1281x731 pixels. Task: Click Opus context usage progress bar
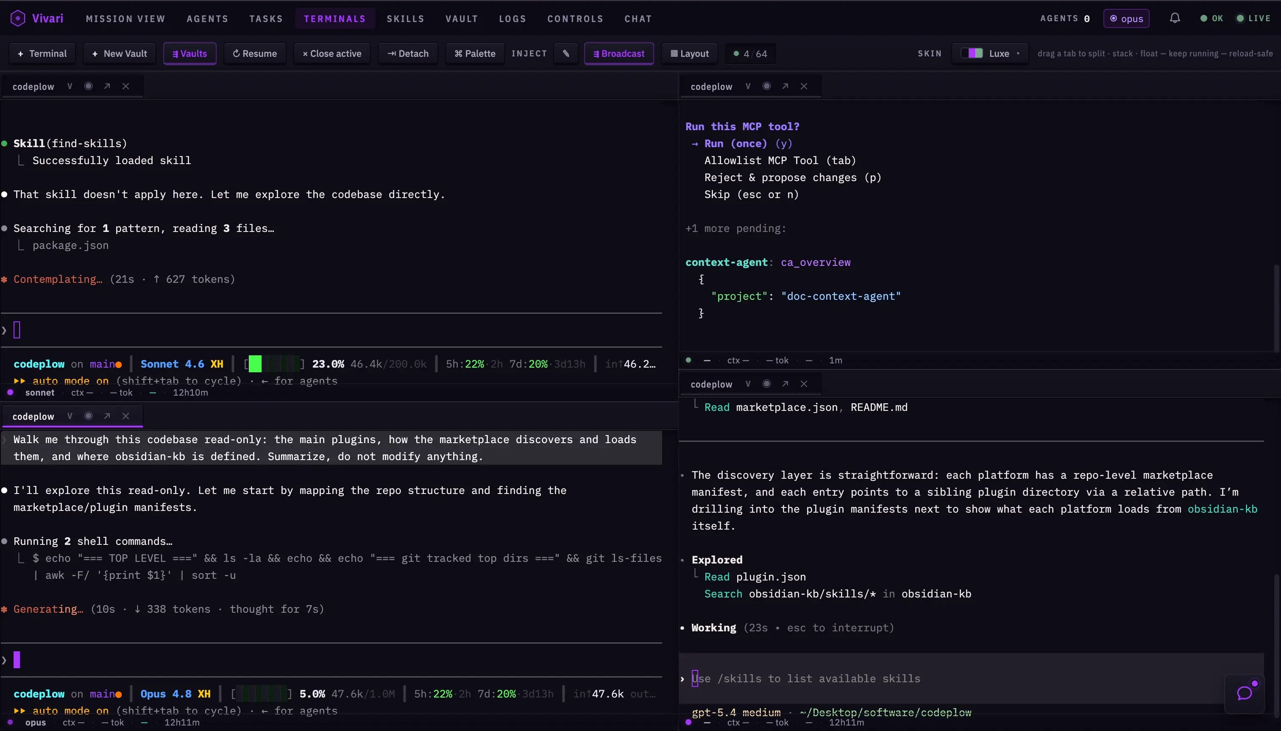(262, 694)
